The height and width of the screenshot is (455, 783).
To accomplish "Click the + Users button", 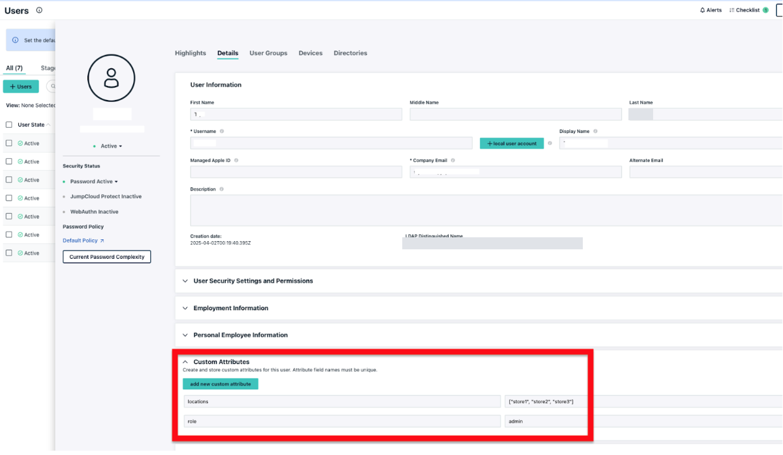I will [21, 87].
